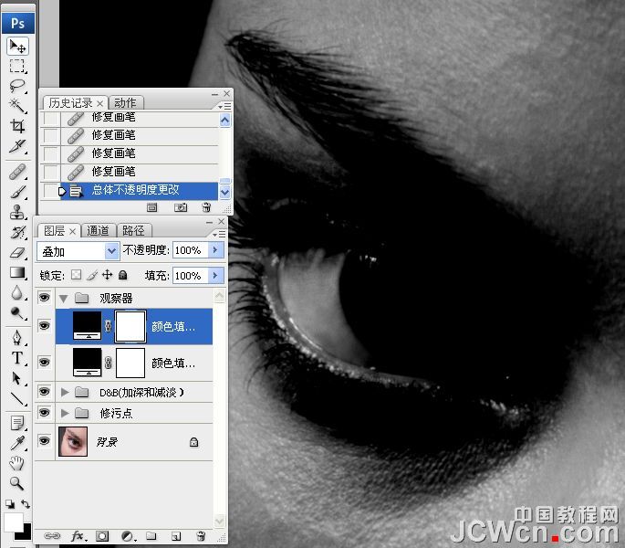
Task: Activate the Clone Stamp tool
Action: click(17, 212)
